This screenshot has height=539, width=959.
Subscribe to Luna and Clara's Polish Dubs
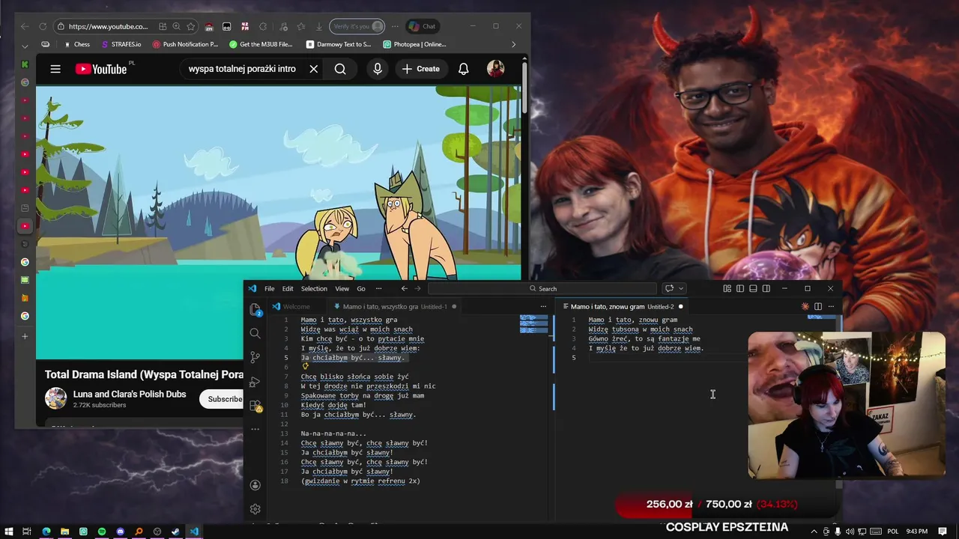pos(223,399)
